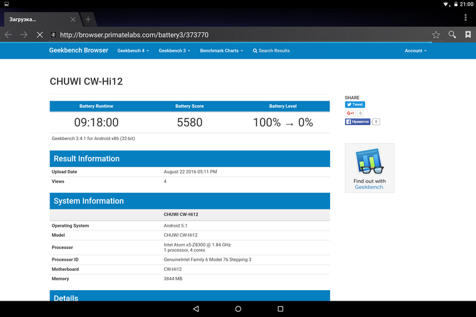Click the Google +1 share button
This screenshot has width=476, height=317.
[x=350, y=113]
